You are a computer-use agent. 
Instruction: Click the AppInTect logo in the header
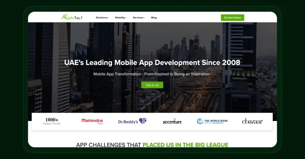click(x=72, y=17)
